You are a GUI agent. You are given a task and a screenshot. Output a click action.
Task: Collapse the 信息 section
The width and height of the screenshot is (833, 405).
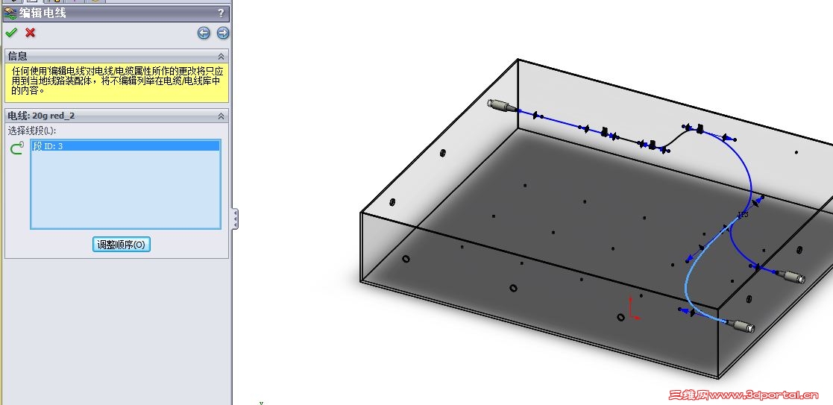click(x=221, y=56)
